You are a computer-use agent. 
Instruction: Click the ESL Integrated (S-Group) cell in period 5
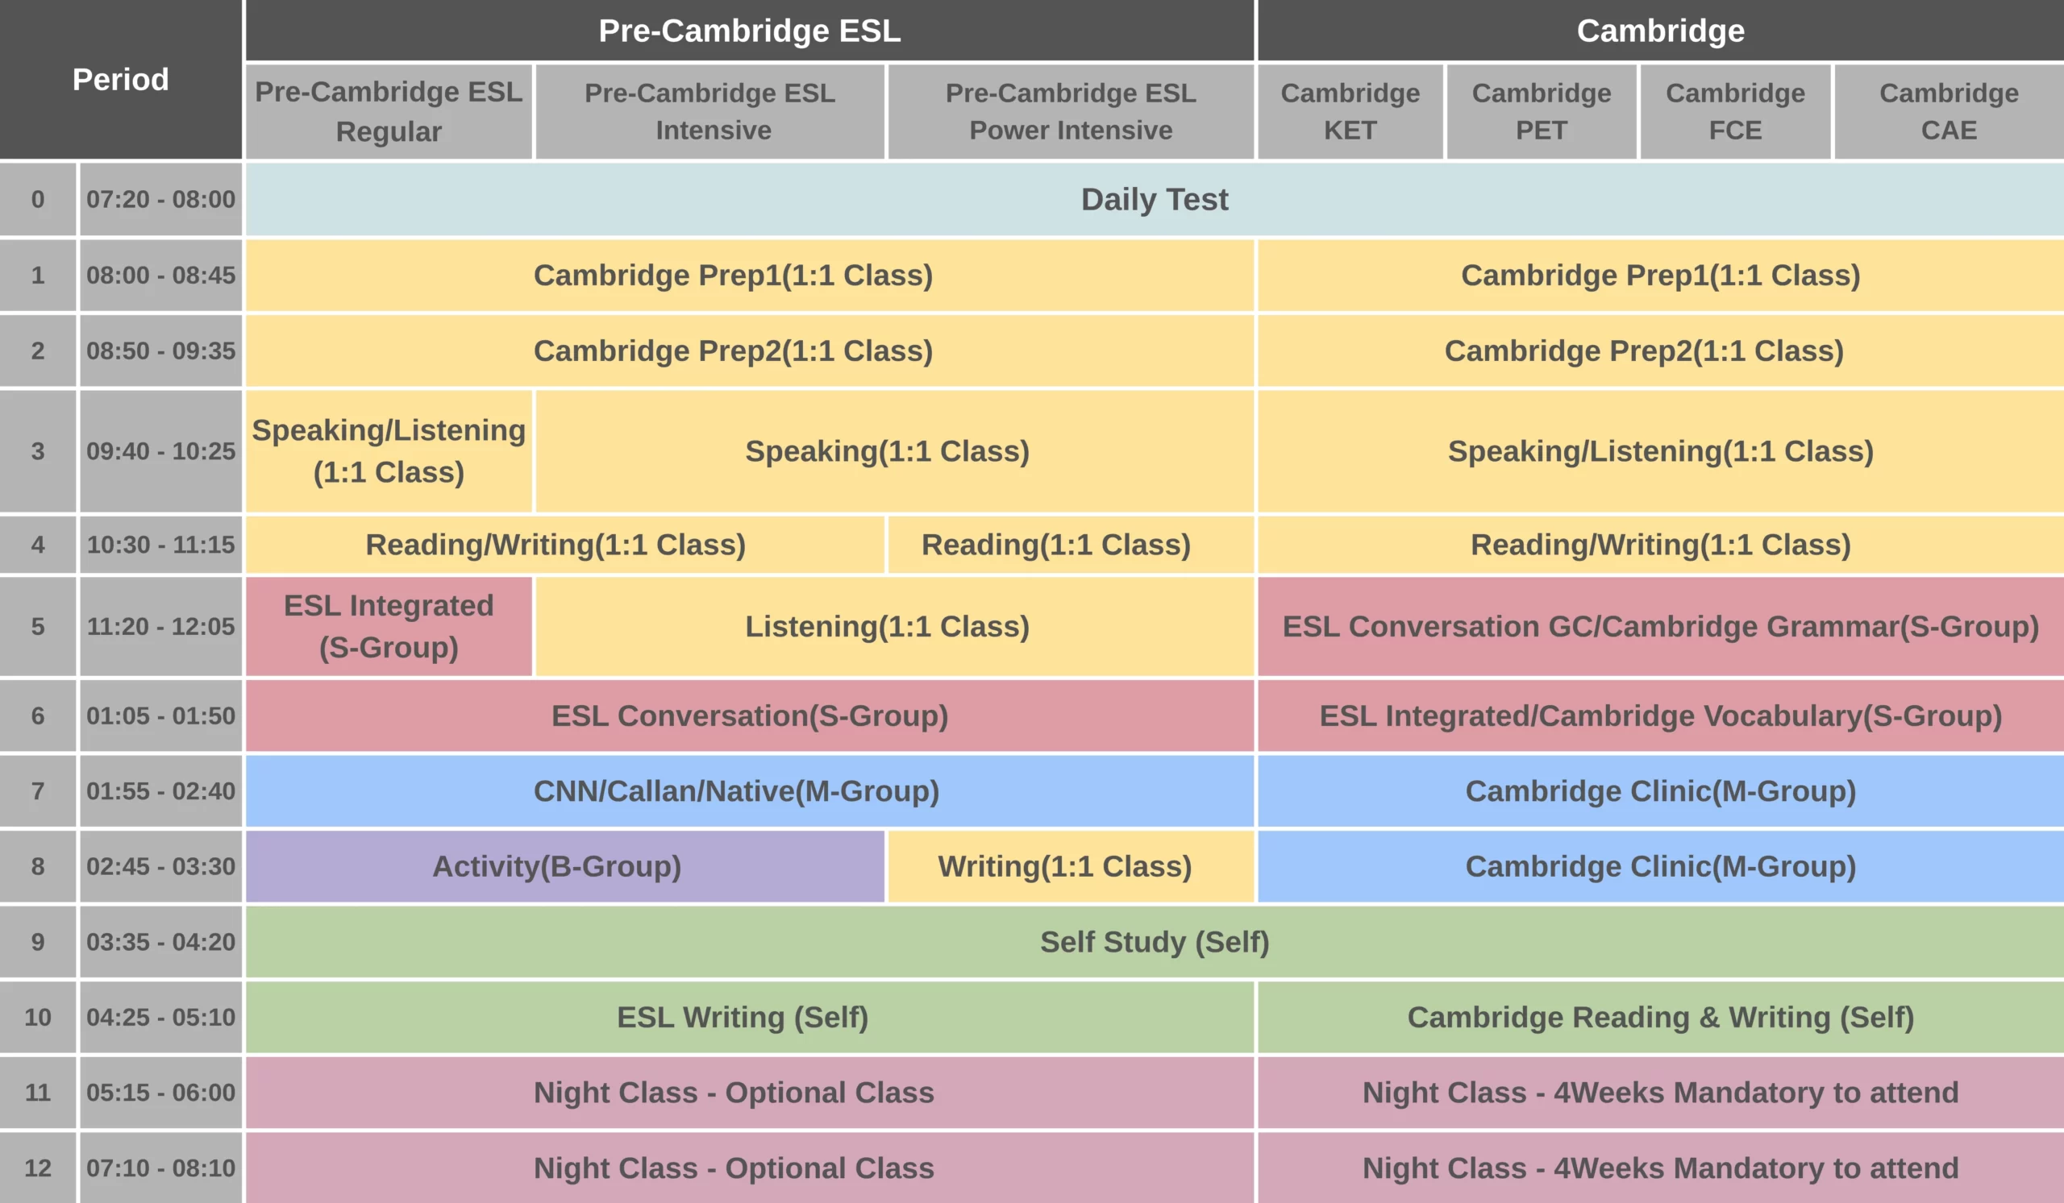pyautogui.click(x=389, y=627)
